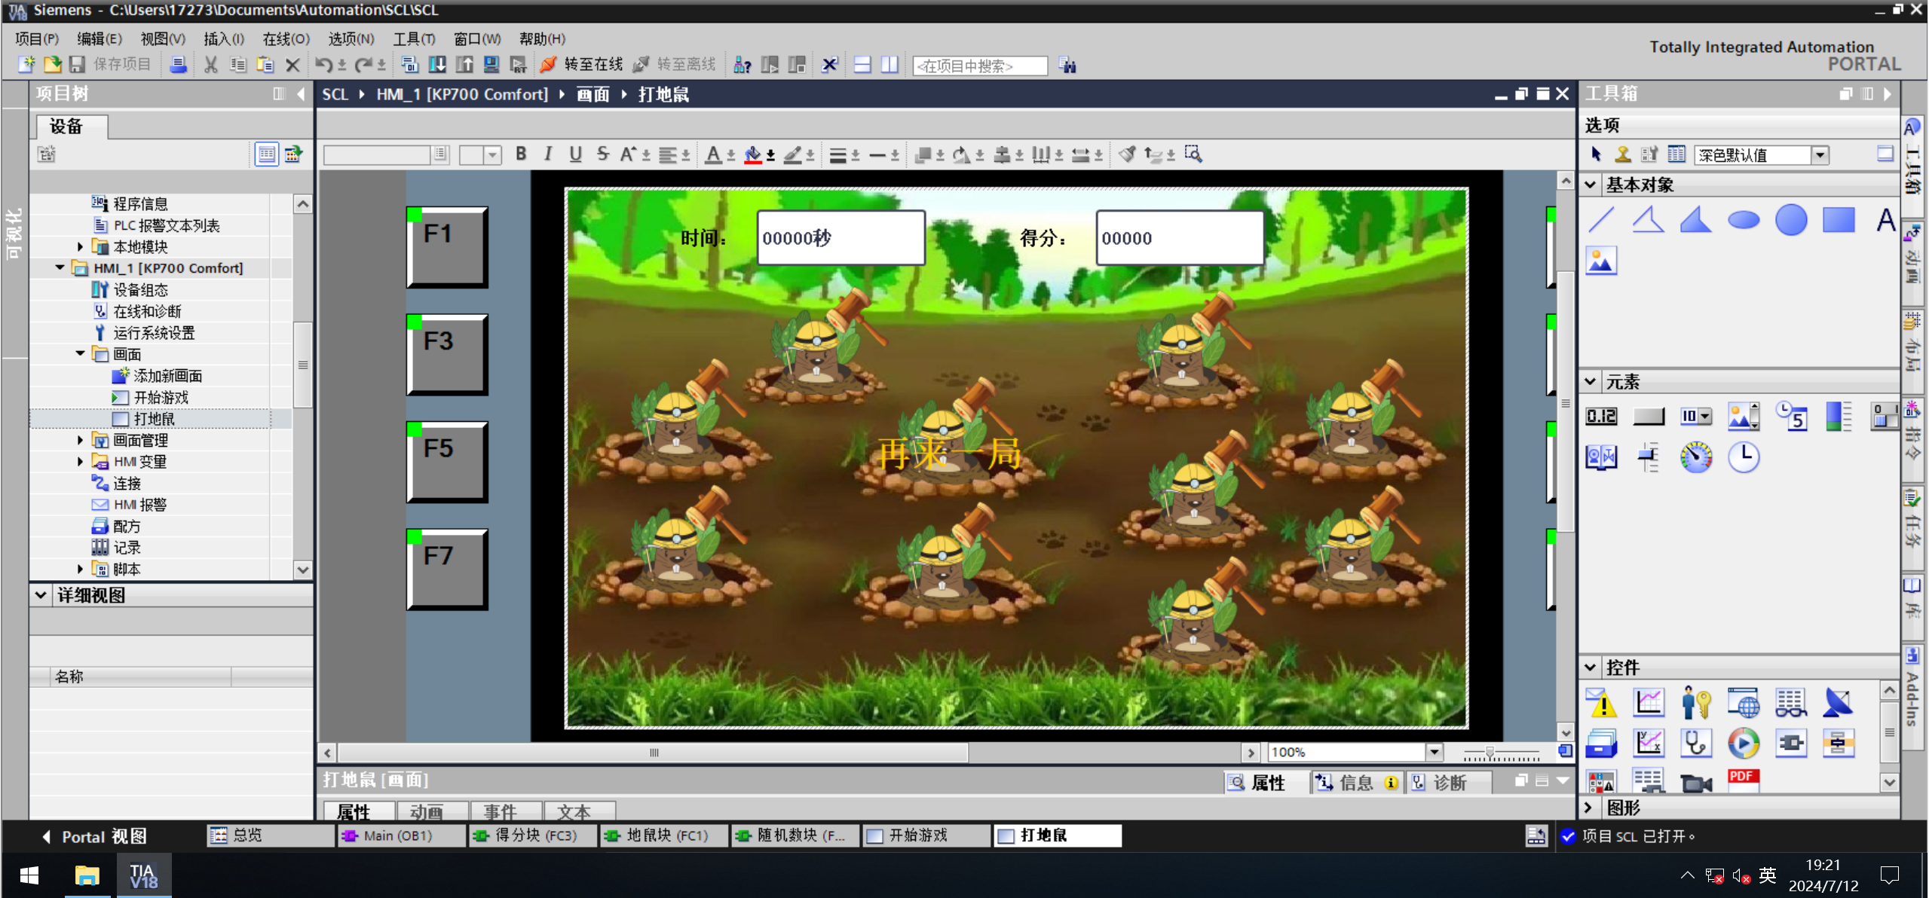Pick the I/O field element
This screenshot has height=898, width=1929.
point(1600,416)
